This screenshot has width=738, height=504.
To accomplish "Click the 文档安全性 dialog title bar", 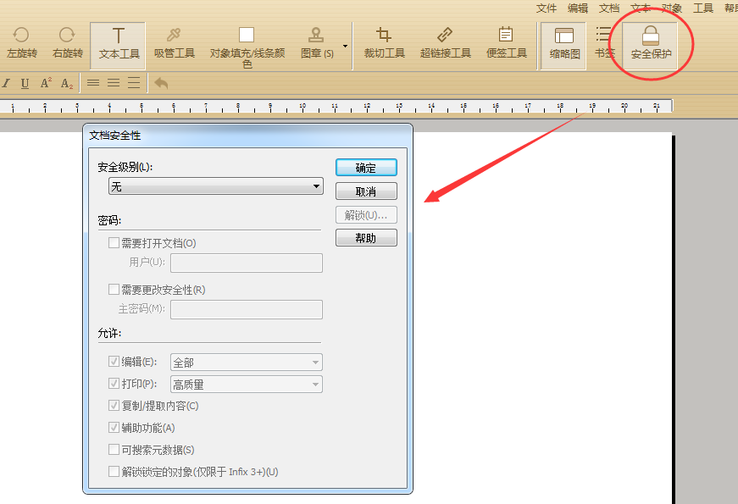I will (247, 136).
